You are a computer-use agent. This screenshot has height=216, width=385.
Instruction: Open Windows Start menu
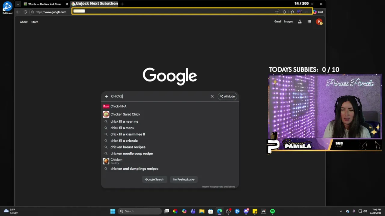113,211
